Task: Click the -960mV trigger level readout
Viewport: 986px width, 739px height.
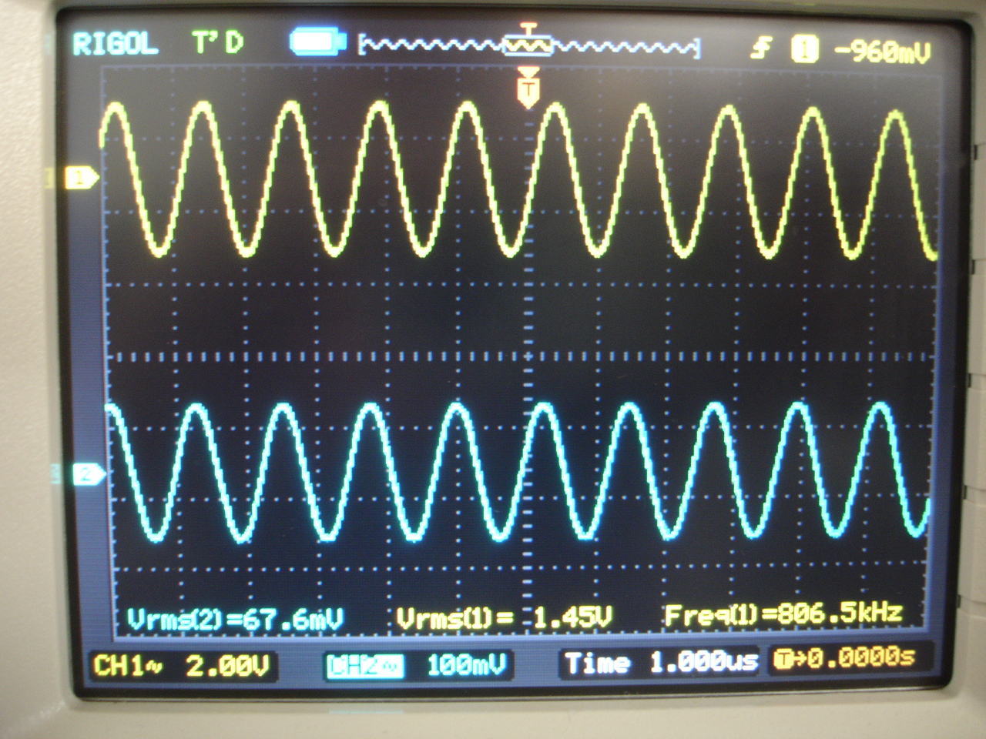Action: coord(882,52)
